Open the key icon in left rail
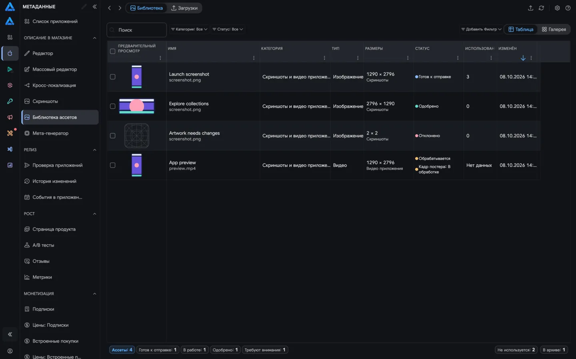This screenshot has height=359, width=576. point(10,101)
